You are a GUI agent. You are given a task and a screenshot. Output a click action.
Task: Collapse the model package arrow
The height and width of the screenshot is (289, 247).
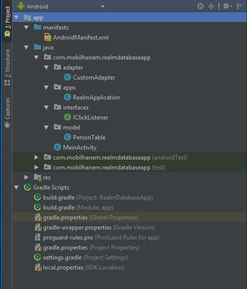tap(46, 127)
